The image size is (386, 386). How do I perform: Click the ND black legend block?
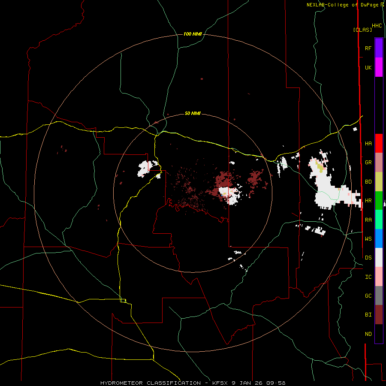pos(379,334)
